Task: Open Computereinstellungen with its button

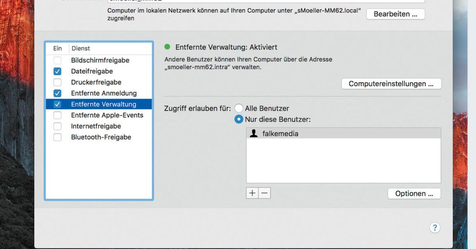Action: pos(392,84)
